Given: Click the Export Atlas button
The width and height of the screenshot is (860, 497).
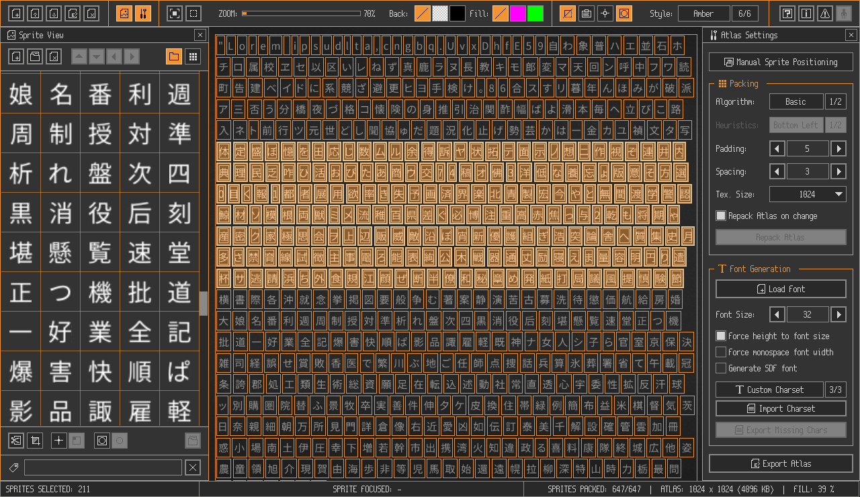Looking at the screenshot, I should [781, 463].
